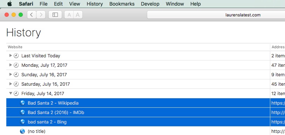Select Bad Santa 2 (2016) - IMDb entry
285x135 pixels.
[x=56, y=113]
